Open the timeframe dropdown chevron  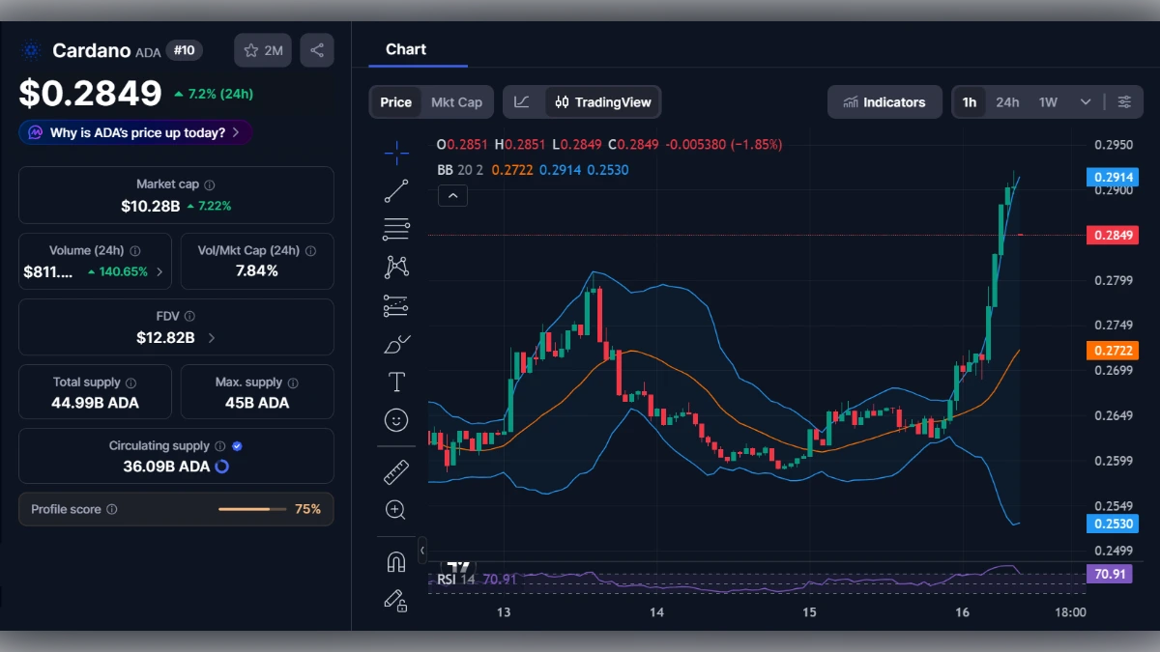pyautogui.click(x=1085, y=101)
